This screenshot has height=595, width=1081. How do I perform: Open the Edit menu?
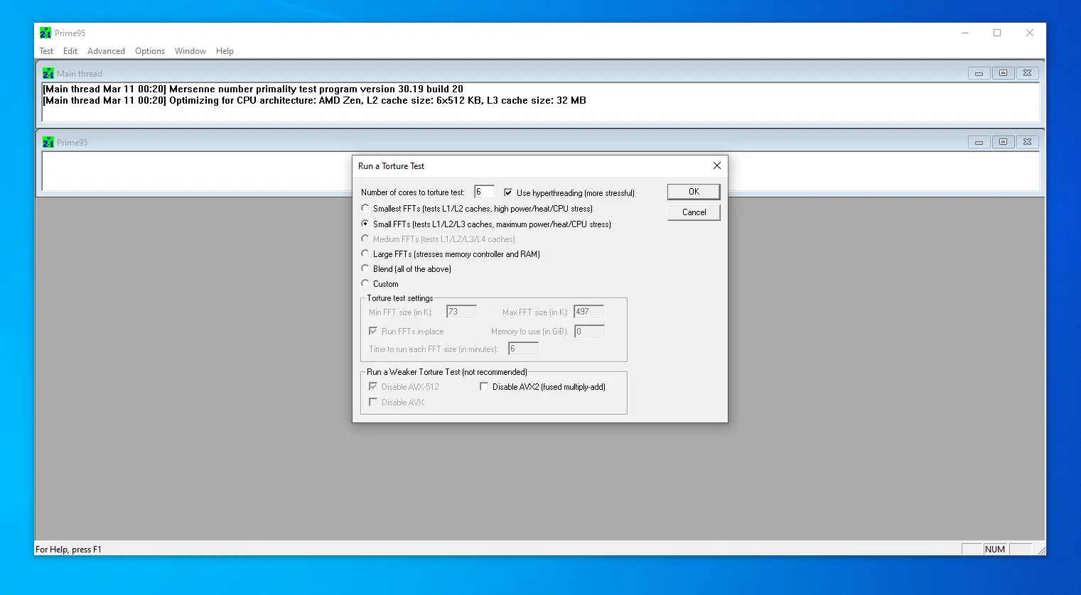click(70, 51)
